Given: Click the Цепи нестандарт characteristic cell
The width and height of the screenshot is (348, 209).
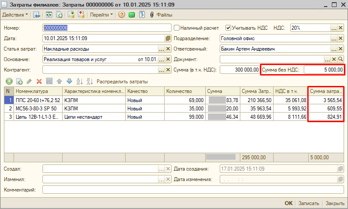Looking at the screenshot, I should (x=94, y=117).
